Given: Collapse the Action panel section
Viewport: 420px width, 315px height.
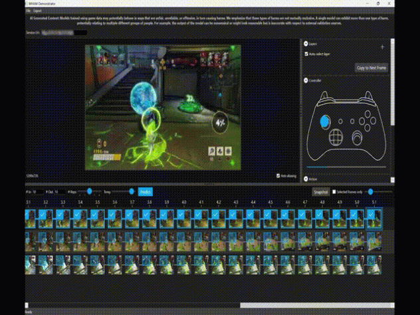Looking at the screenshot, I should (306, 179).
